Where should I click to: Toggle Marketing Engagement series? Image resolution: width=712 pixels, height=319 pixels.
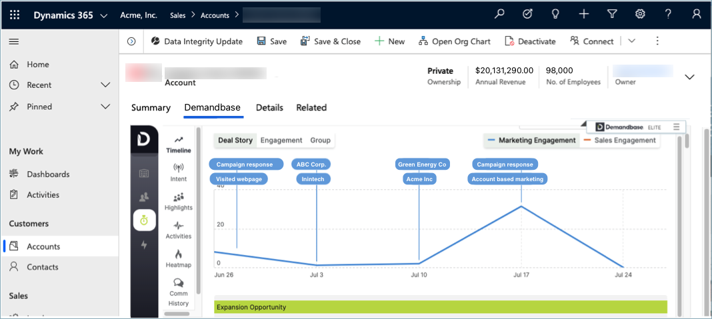[531, 141]
